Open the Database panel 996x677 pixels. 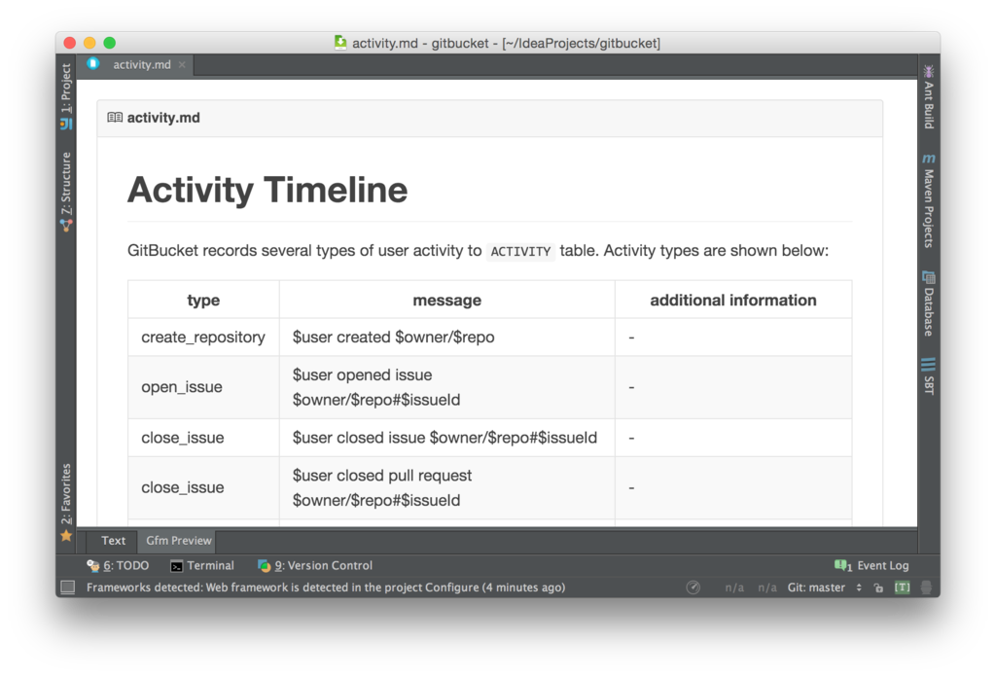929,303
